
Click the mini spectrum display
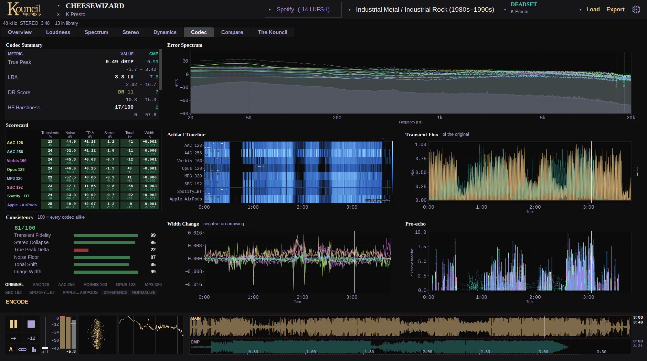151,335
